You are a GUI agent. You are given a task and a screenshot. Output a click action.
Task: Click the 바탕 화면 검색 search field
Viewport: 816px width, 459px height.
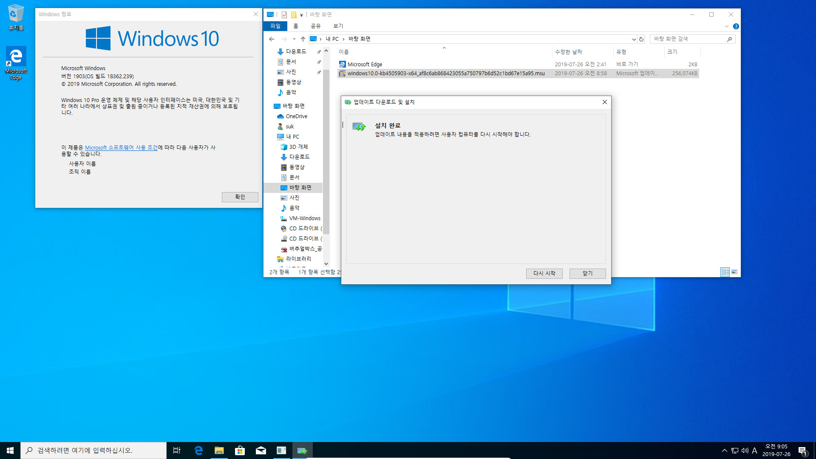(693, 39)
